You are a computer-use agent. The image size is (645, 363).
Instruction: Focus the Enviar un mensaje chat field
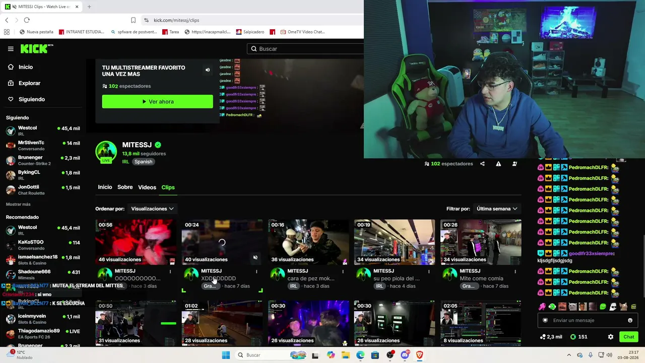[588, 320]
